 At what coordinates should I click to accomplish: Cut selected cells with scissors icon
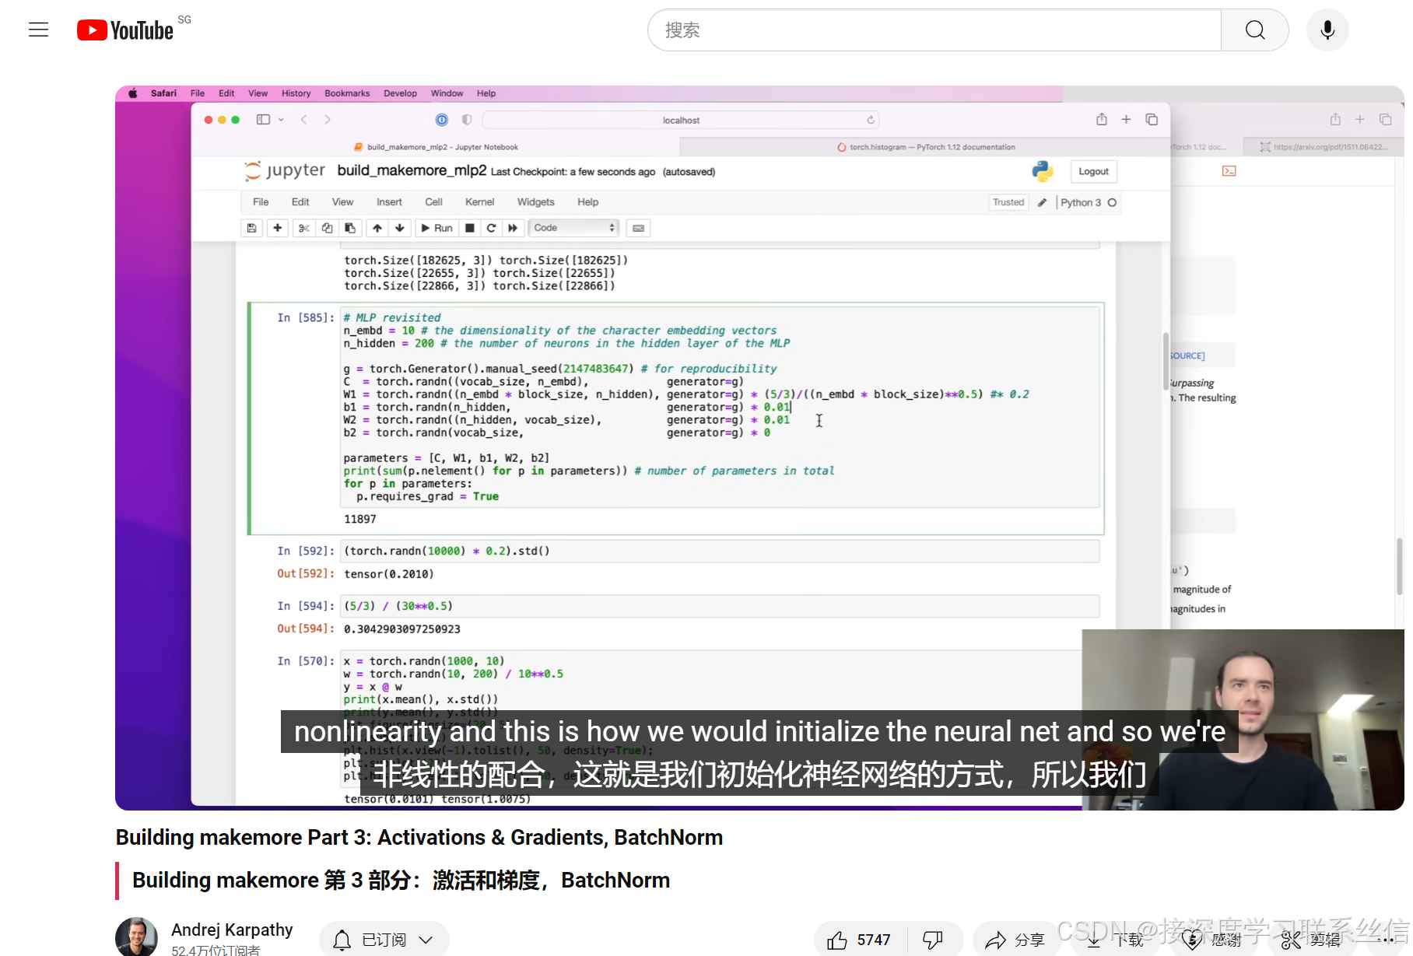304,228
